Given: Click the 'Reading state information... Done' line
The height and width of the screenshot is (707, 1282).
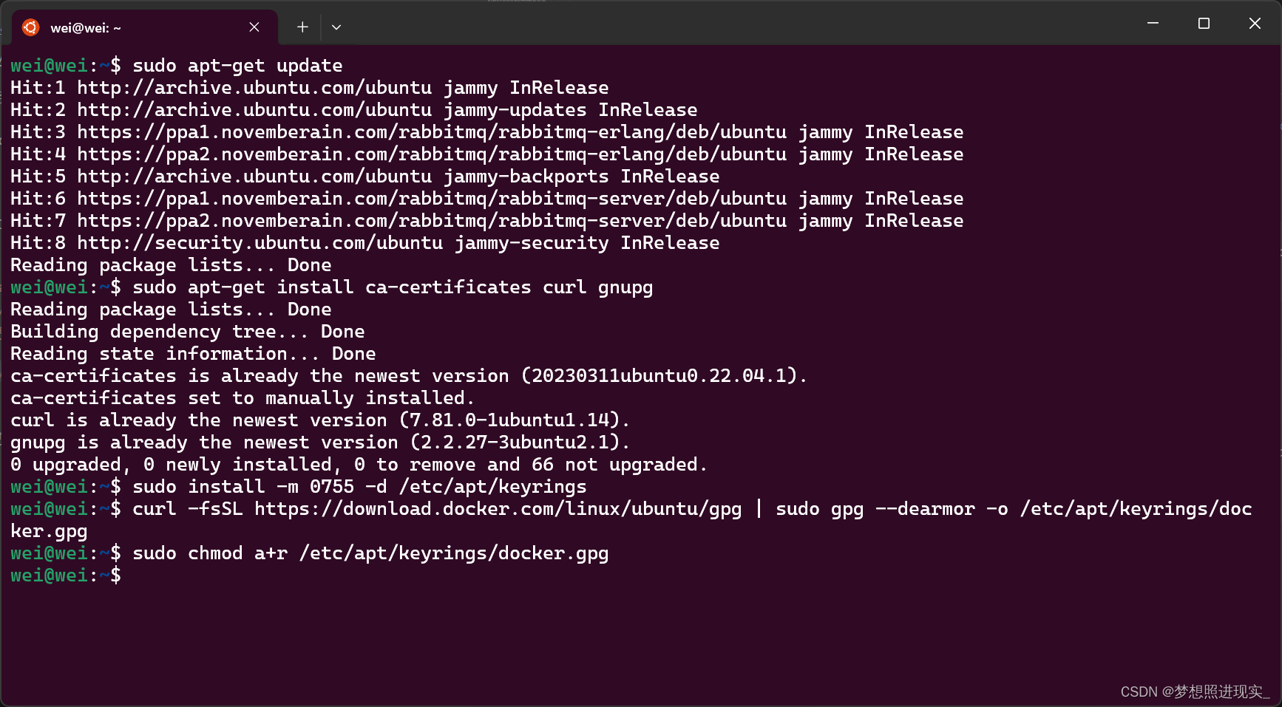Looking at the screenshot, I should coord(193,354).
